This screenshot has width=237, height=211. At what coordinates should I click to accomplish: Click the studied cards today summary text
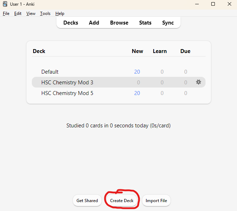[119, 126]
